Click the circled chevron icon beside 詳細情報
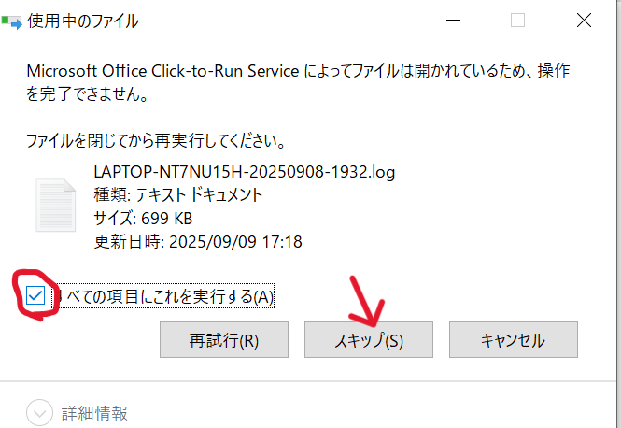Viewport: 621px width, 428px height. [39, 412]
